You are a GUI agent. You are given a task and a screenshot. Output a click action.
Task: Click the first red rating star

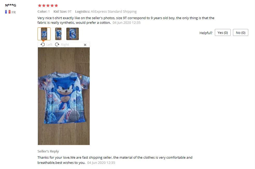tap(39, 5)
